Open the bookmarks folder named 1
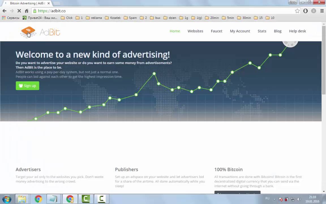Image resolution: width=326 pixels, height=204 pixels. [x=79, y=18]
